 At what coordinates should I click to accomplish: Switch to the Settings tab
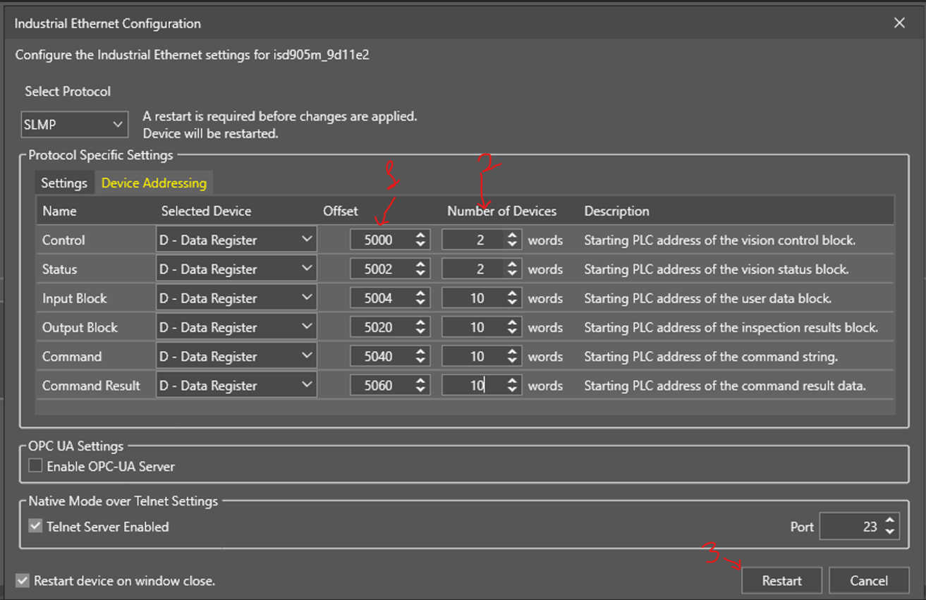click(64, 183)
